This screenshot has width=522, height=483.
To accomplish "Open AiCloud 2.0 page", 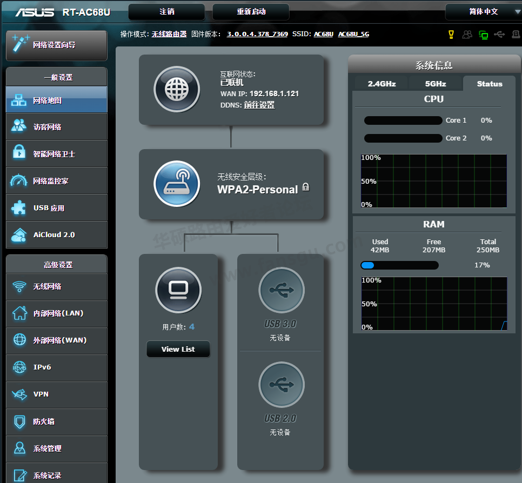I will pyautogui.click(x=57, y=234).
